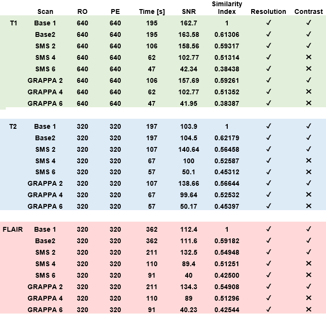Screen dimensions: 326x315
Task: Click the T1 Base 1 SNR value 162.7
Action: 189,23
